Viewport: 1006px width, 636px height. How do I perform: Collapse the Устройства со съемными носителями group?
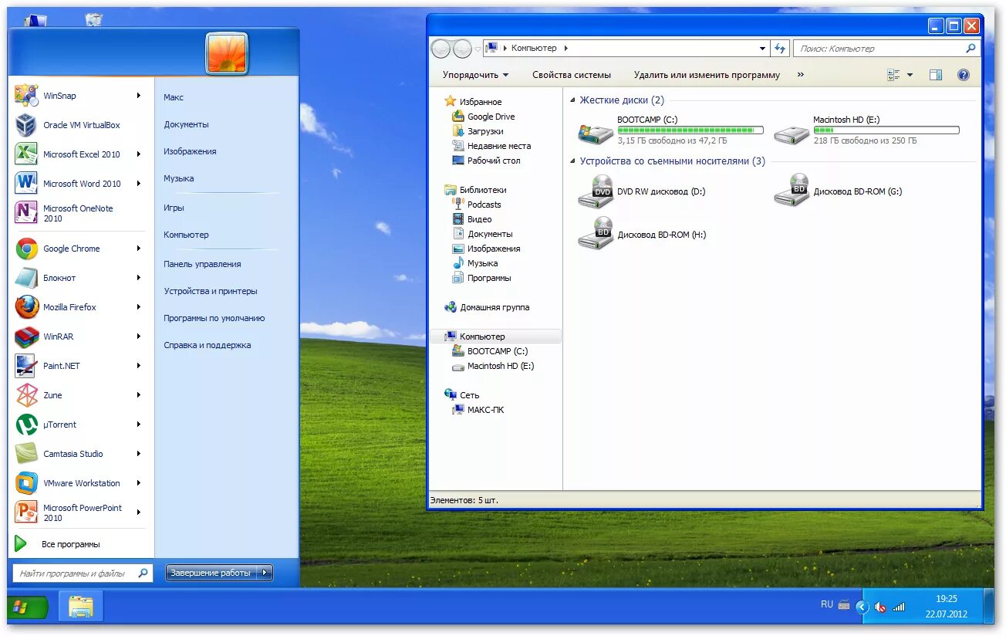572,161
